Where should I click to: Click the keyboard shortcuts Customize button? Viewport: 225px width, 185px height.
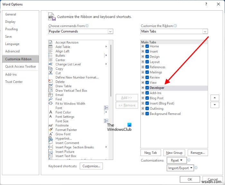click(91, 166)
